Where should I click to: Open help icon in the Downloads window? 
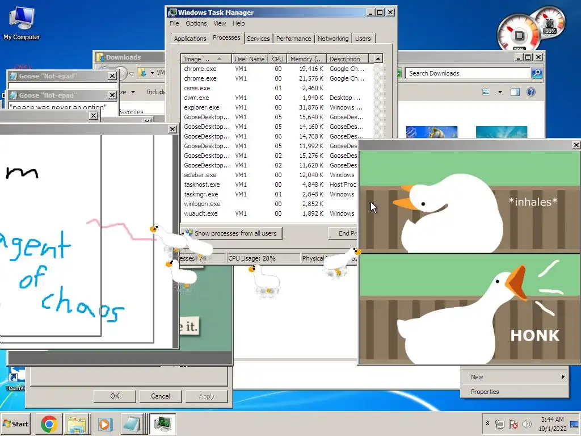(x=531, y=92)
